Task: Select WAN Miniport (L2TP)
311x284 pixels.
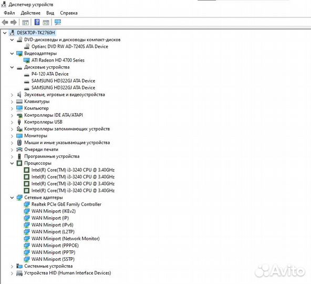Action: coord(53,232)
